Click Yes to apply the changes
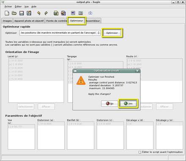The height and width of the screenshot is (161, 186). pyautogui.click(x=128, y=104)
